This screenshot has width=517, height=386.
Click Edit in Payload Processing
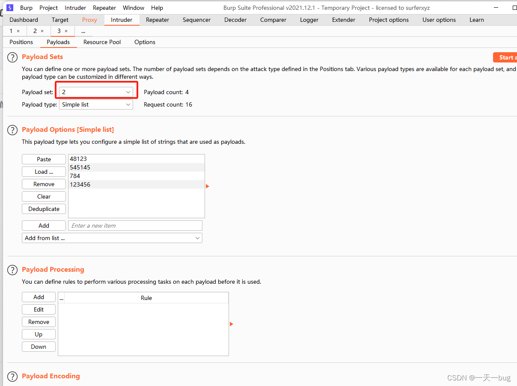(x=39, y=309)
